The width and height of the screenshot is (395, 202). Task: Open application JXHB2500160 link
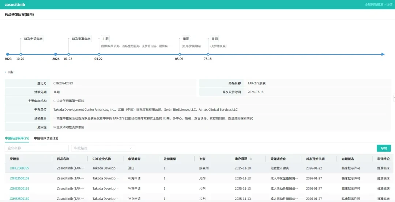(x=19, y=199)
